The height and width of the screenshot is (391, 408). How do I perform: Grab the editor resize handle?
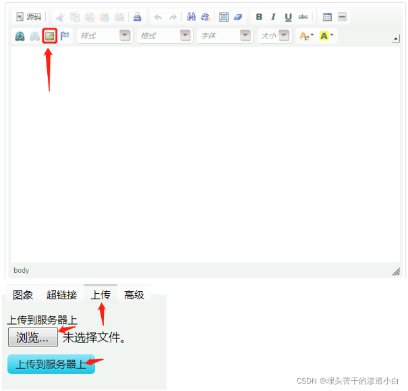tap(397, 271)
